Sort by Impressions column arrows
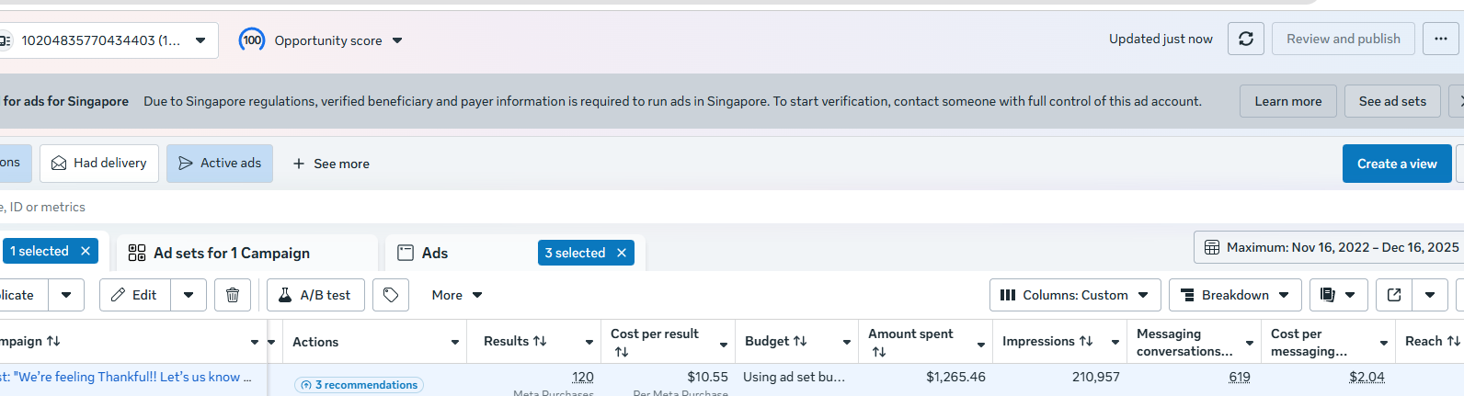The height and width of the screenshot is (396, 1464). (1086, 341)
